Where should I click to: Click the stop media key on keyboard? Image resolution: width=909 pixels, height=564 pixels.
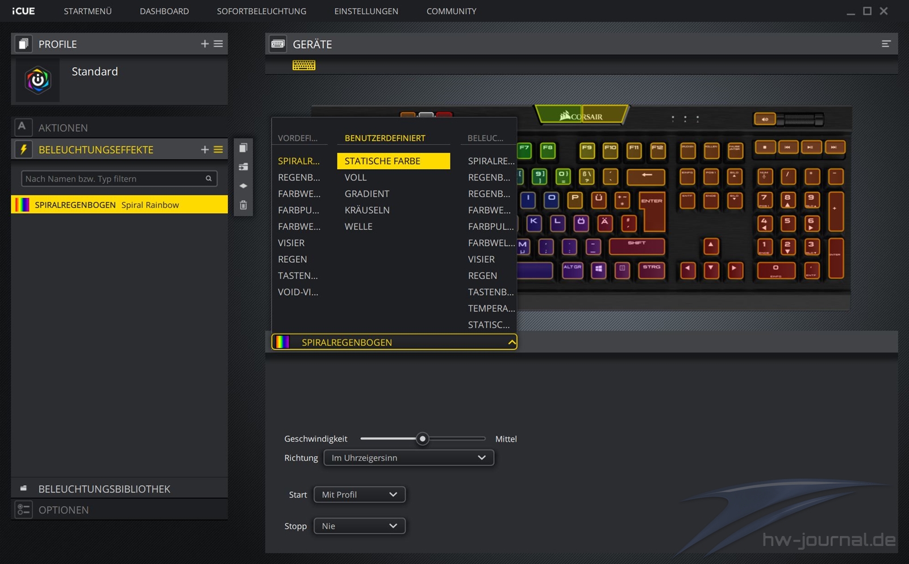[765, 148]
